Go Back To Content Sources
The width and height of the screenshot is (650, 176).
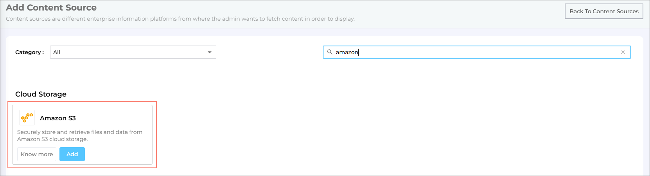tap(604, 11)
